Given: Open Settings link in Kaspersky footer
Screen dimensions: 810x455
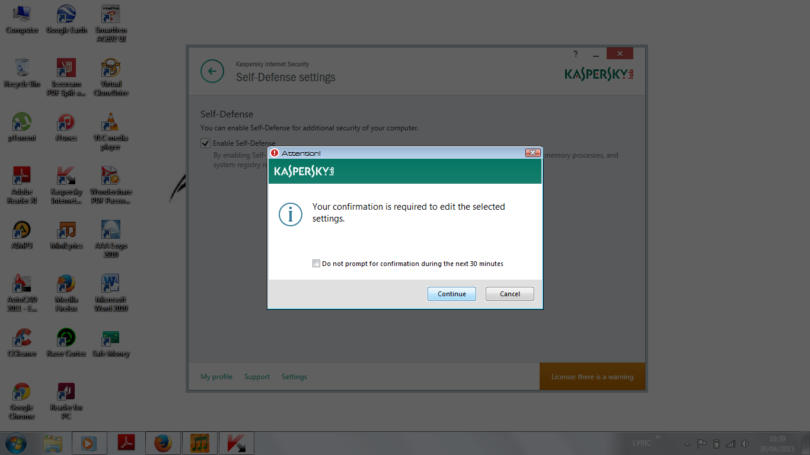Looking at the screenshot, I should click(294, 377).
